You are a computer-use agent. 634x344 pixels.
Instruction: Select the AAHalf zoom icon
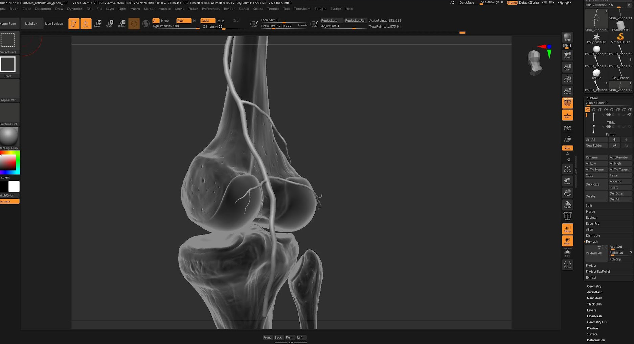coord(567,91)
